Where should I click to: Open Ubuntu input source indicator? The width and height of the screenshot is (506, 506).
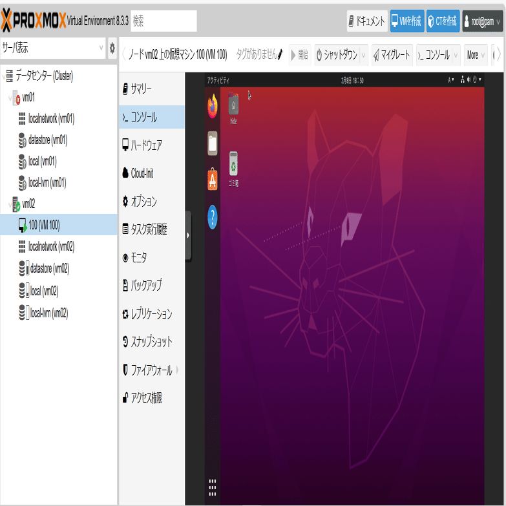point(451,79)
